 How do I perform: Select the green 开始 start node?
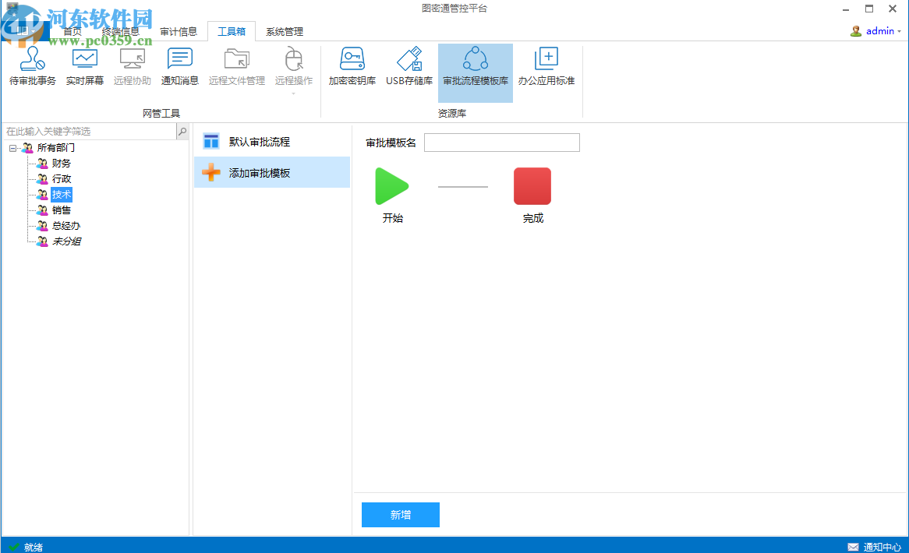(x=392, y=185)
